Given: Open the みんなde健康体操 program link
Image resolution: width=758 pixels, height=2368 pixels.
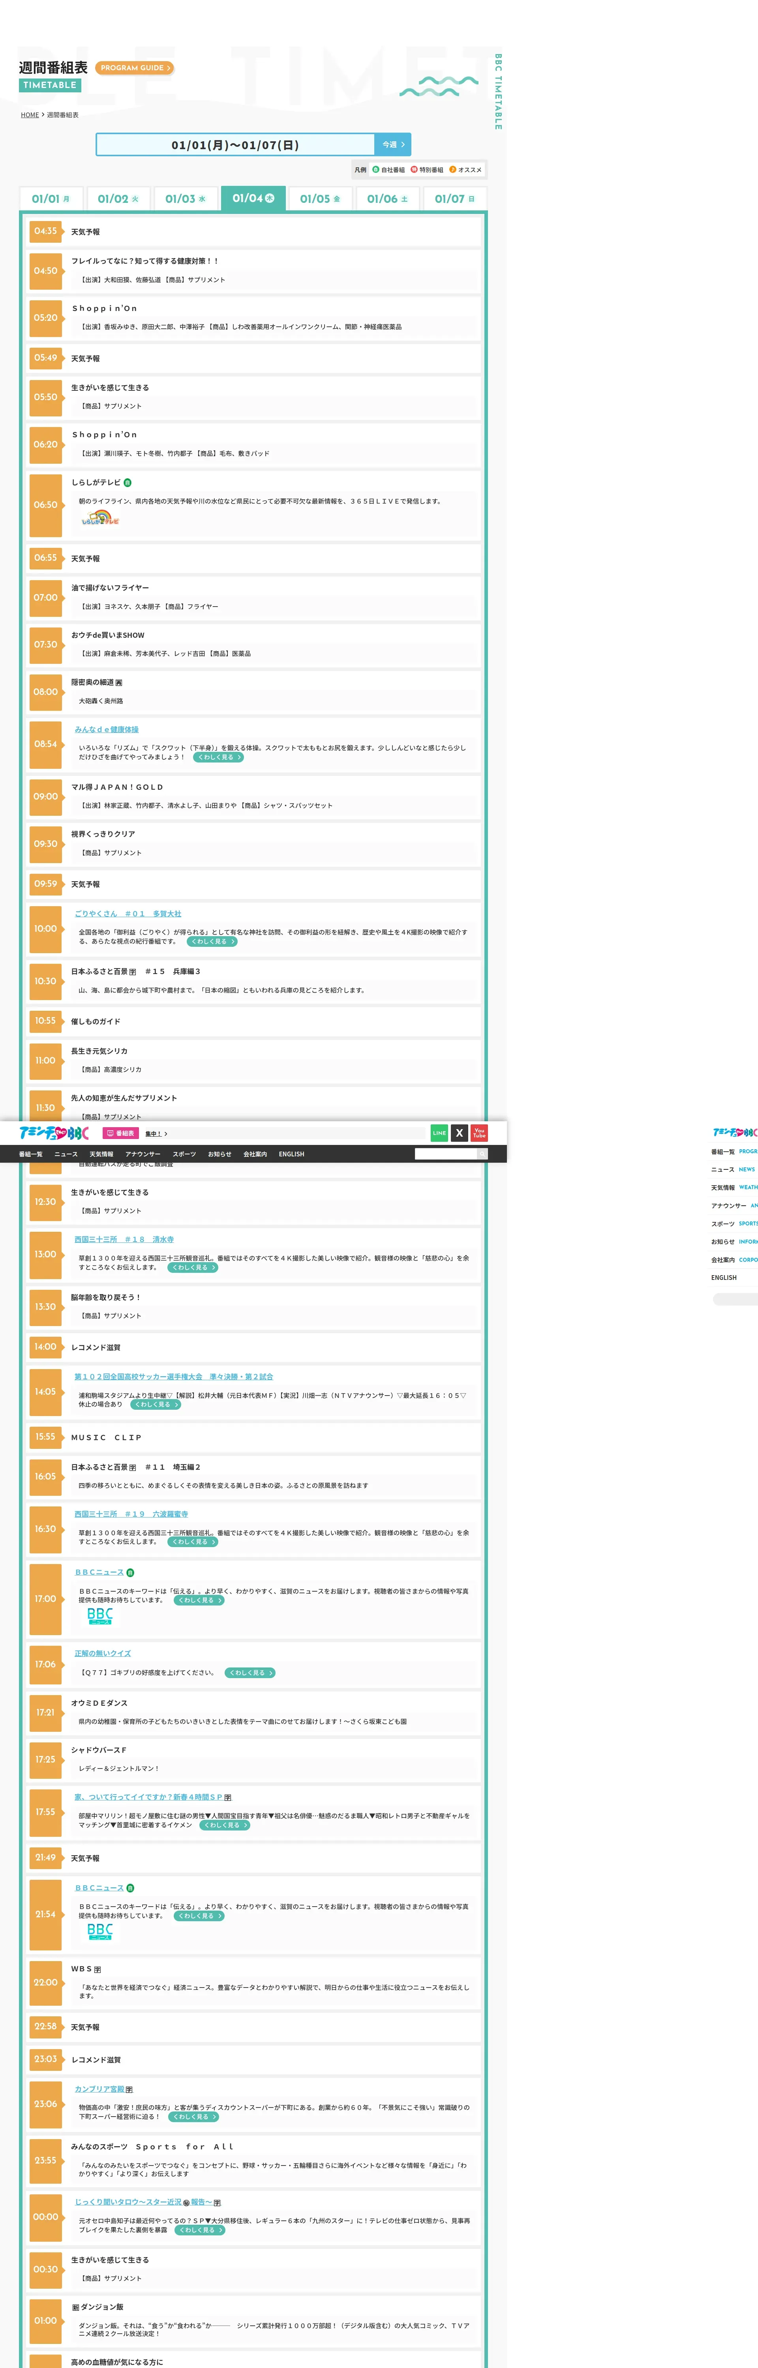Looking at the screenshot, I should click(x=107, y=729).
